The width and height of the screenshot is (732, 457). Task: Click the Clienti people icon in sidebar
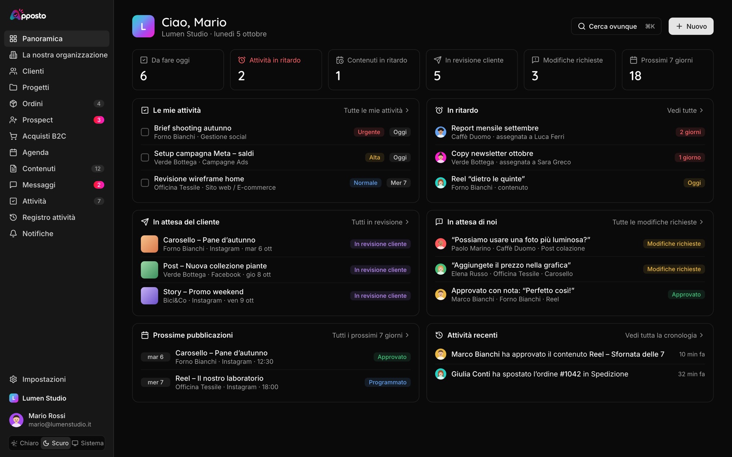13,71
